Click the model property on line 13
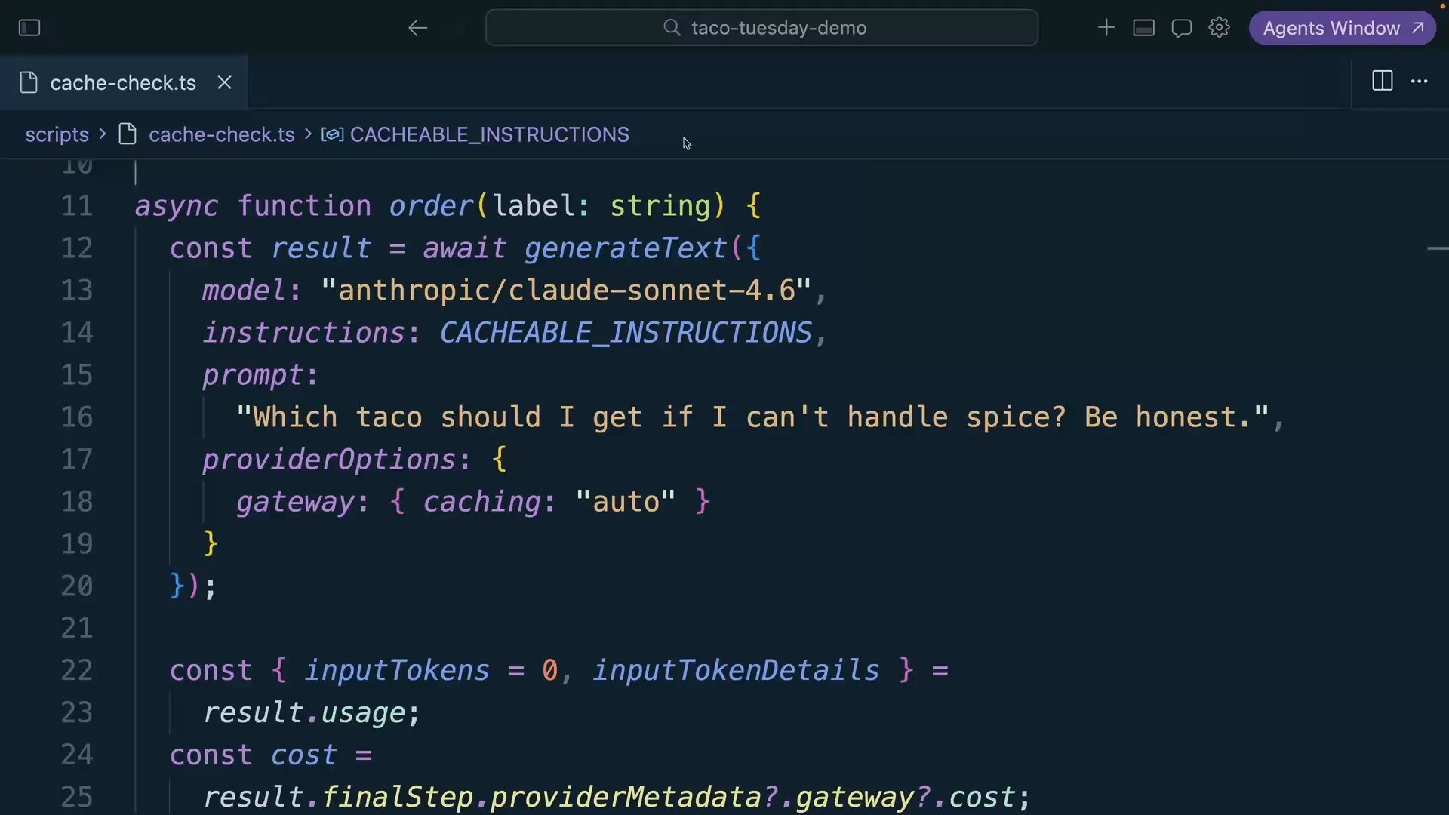The width and height of the screenshot is (1449, 815). (244, 290)
